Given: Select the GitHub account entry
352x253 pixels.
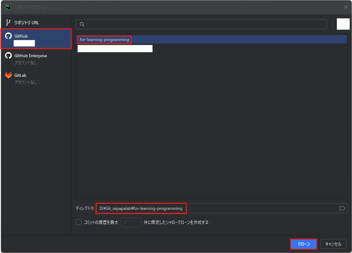Looking at the screenshot, I should pos(36,39).
